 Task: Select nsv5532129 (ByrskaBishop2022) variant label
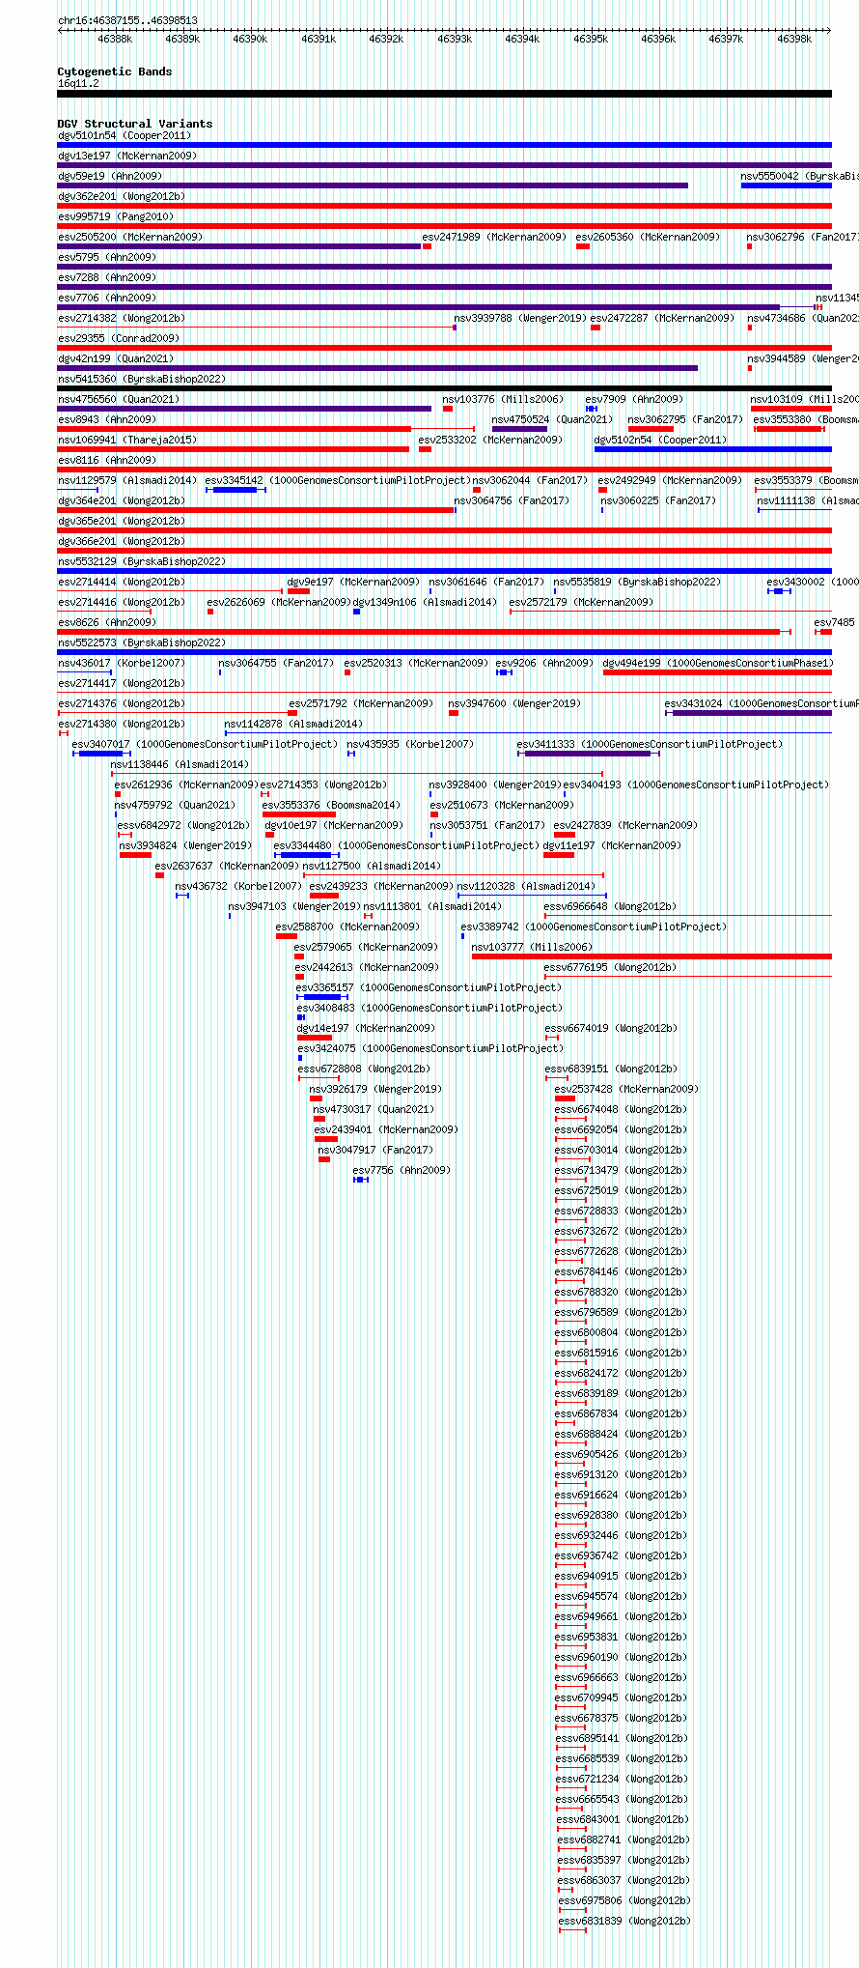pos(142,561)
